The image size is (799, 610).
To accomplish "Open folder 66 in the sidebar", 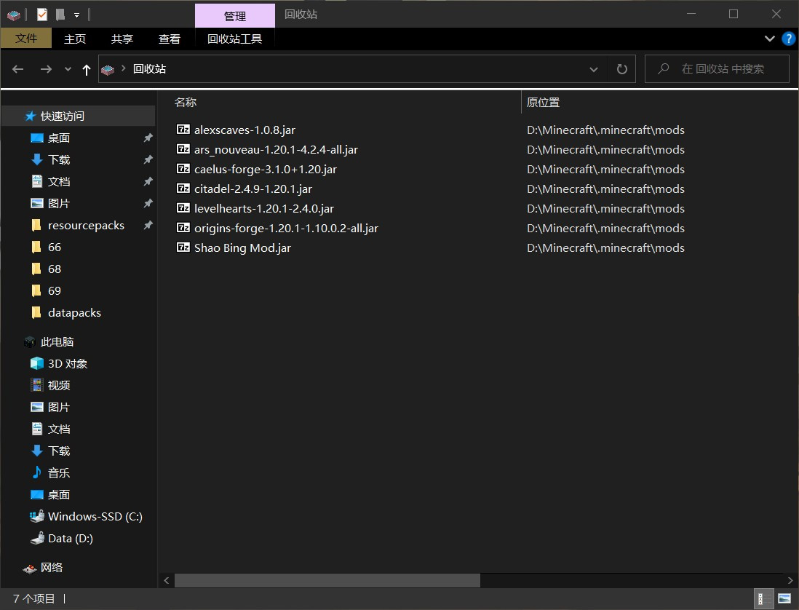I will 55,247.
